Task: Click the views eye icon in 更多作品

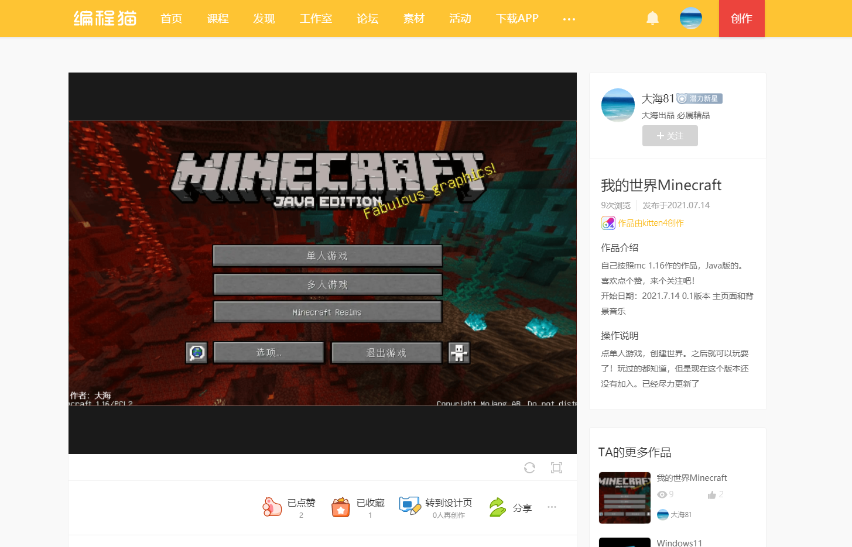Action: (662, 494)
